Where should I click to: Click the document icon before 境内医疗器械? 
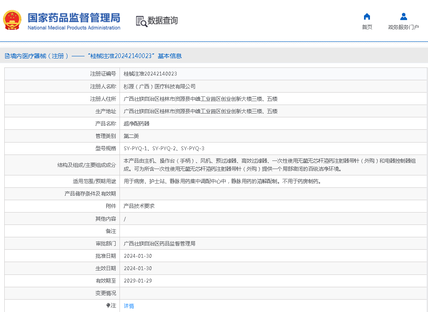[7, 56]
